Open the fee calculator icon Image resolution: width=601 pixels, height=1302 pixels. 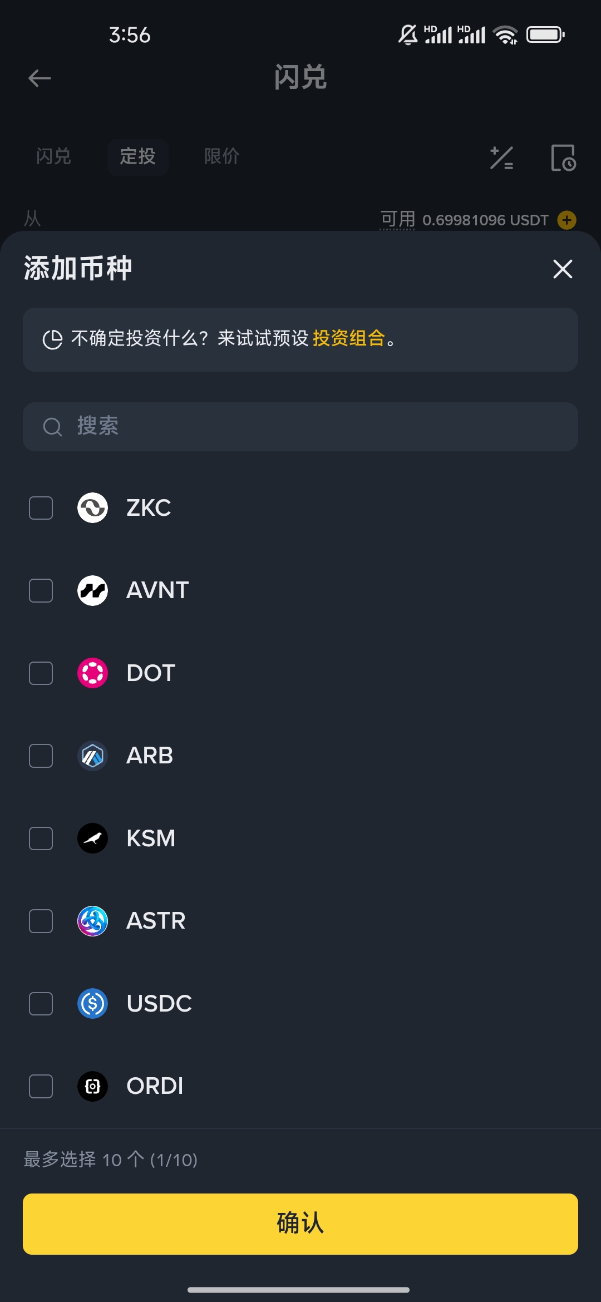[x=501, y=158]
